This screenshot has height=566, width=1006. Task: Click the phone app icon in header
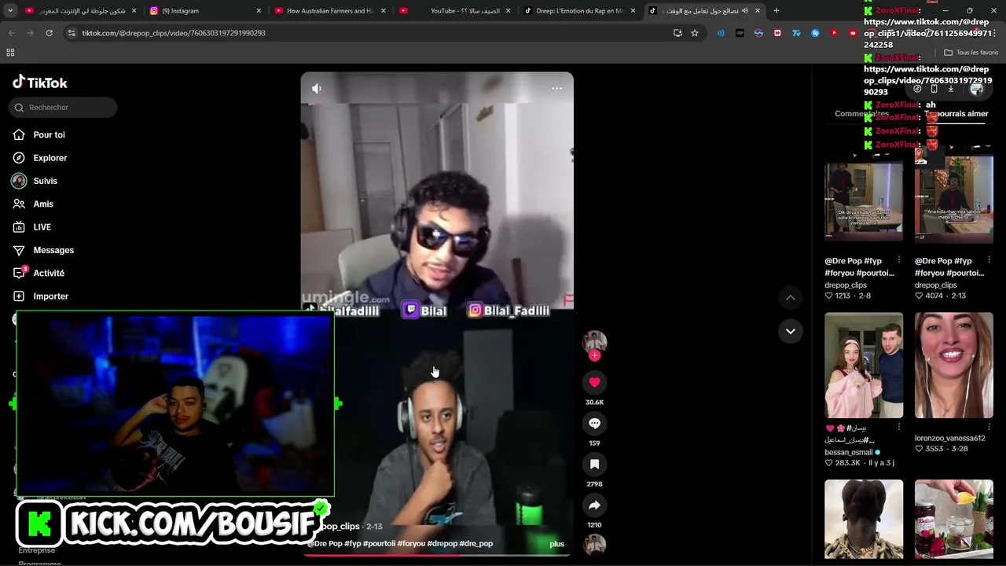[934, 89]
